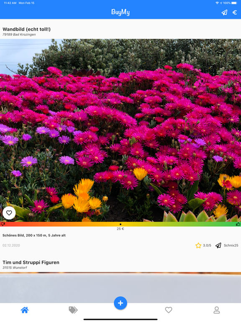Tap the 11:42 AM clock in status bar
The image size is (241, 322).
tap(10, 3)
